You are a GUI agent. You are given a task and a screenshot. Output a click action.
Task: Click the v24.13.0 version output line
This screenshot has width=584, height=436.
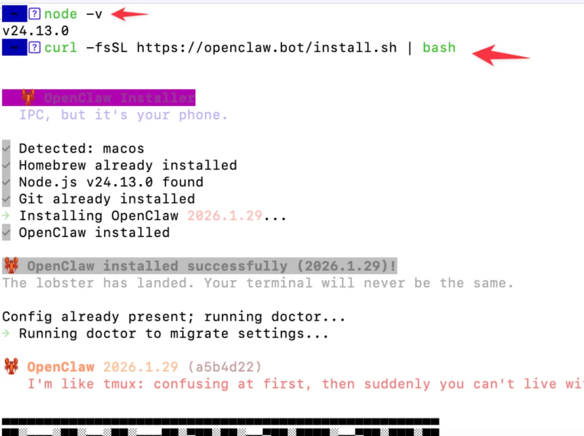coord(36,31)
